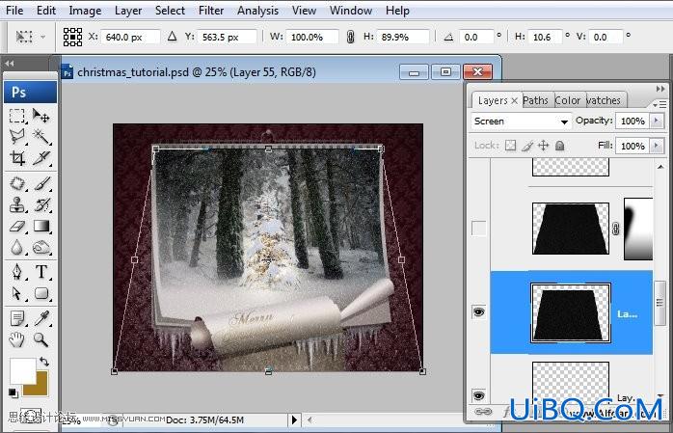Hide the bottom visible layer
This screenshot has width=673, height=433.
(x=478, y=394)
